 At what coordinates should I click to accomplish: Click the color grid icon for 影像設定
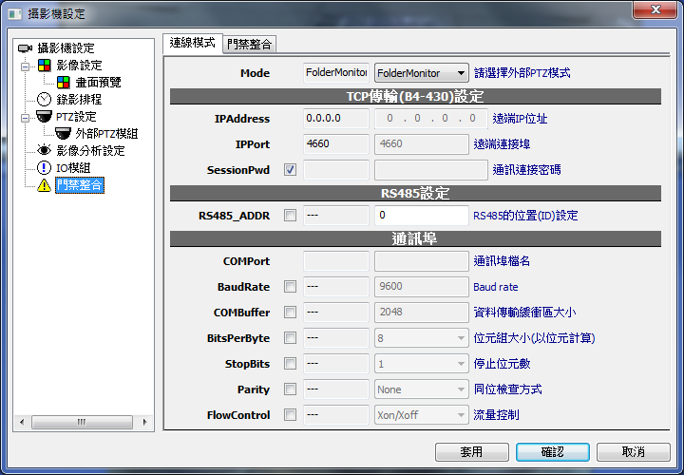[x=44, y=66]
